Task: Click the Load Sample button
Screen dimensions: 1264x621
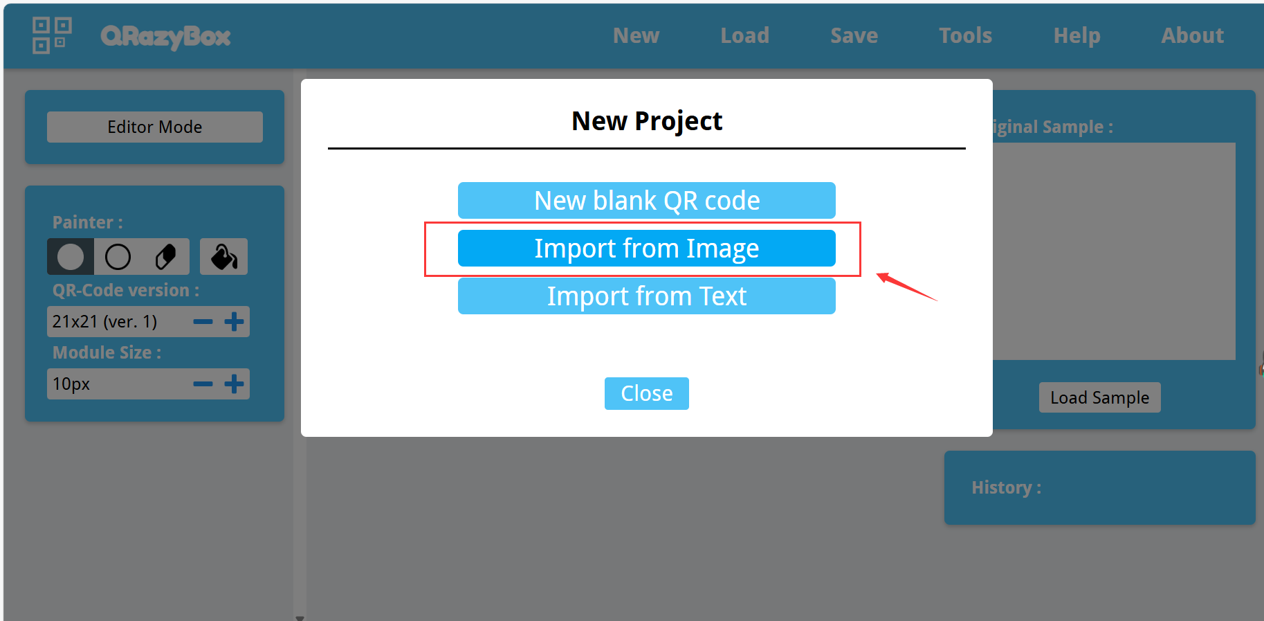Action: [x=1099, y=397]
